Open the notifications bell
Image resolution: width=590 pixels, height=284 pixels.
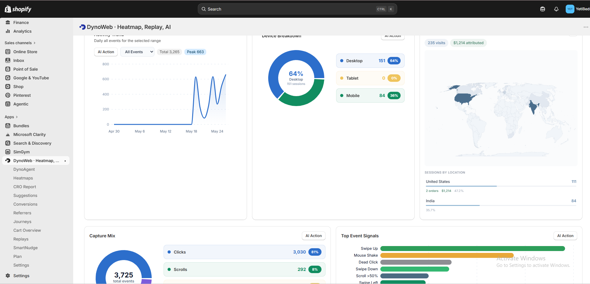click(x=556, y=9)
